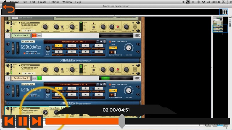Open the Options menu
The image size is (232, 130).
coord(54,2)
